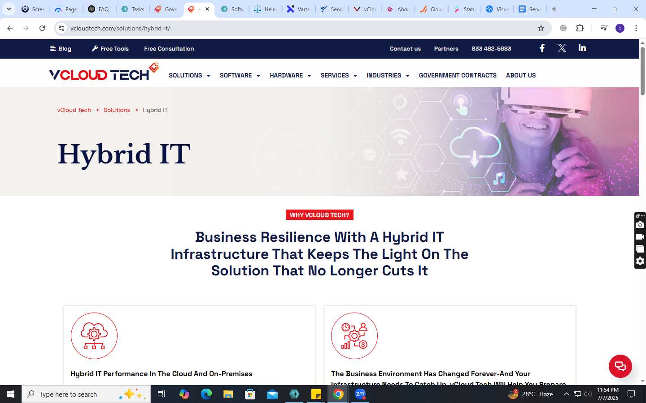Viewport: 646px width, 403px height.
Task: Open Zoom from the taskbar
Action: coord(360,394)
